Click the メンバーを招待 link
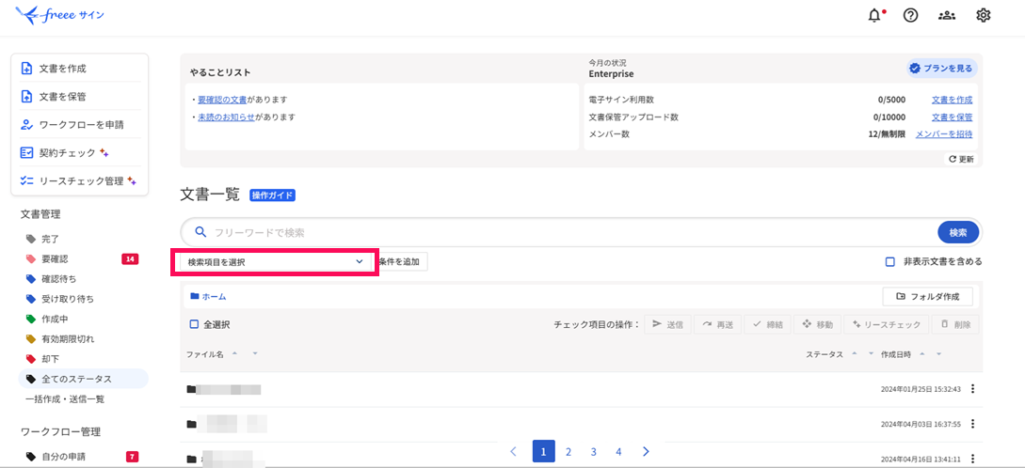The height and width of the screenshot is (468, 1025). pyautogui.click(x=944, y=133)
